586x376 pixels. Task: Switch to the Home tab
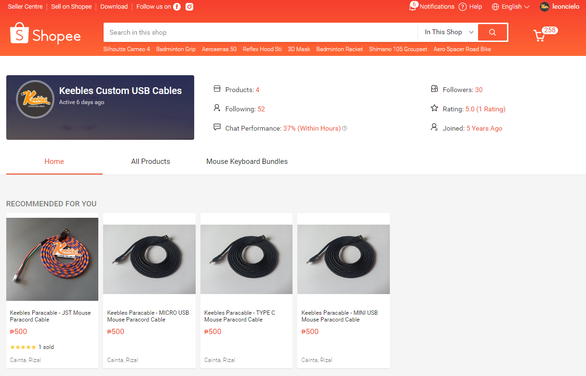54,161
